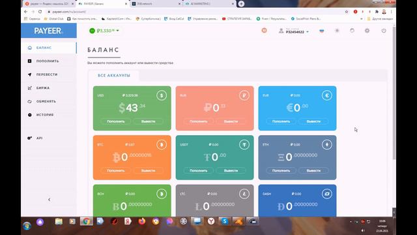Screen dimensions: 417x235
Task: Click Вывести on the EUR card
Action: tap(313, 121)
